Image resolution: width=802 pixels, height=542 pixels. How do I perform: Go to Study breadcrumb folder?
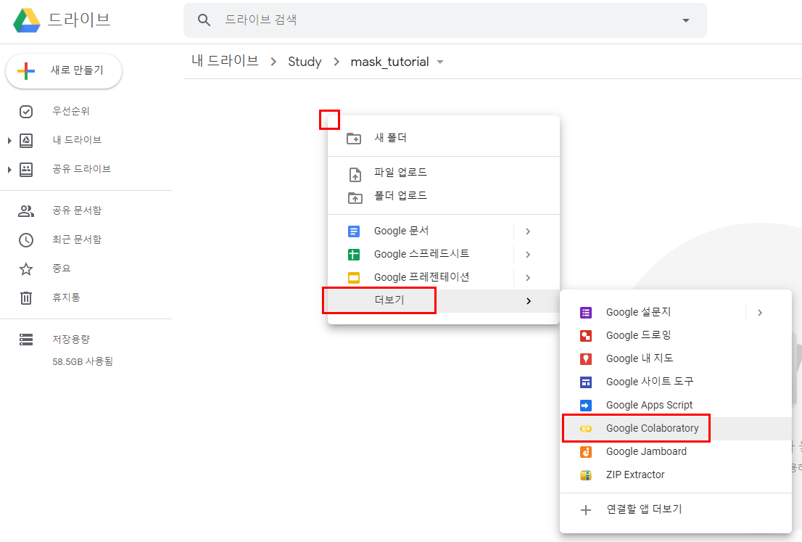[305, 62]
